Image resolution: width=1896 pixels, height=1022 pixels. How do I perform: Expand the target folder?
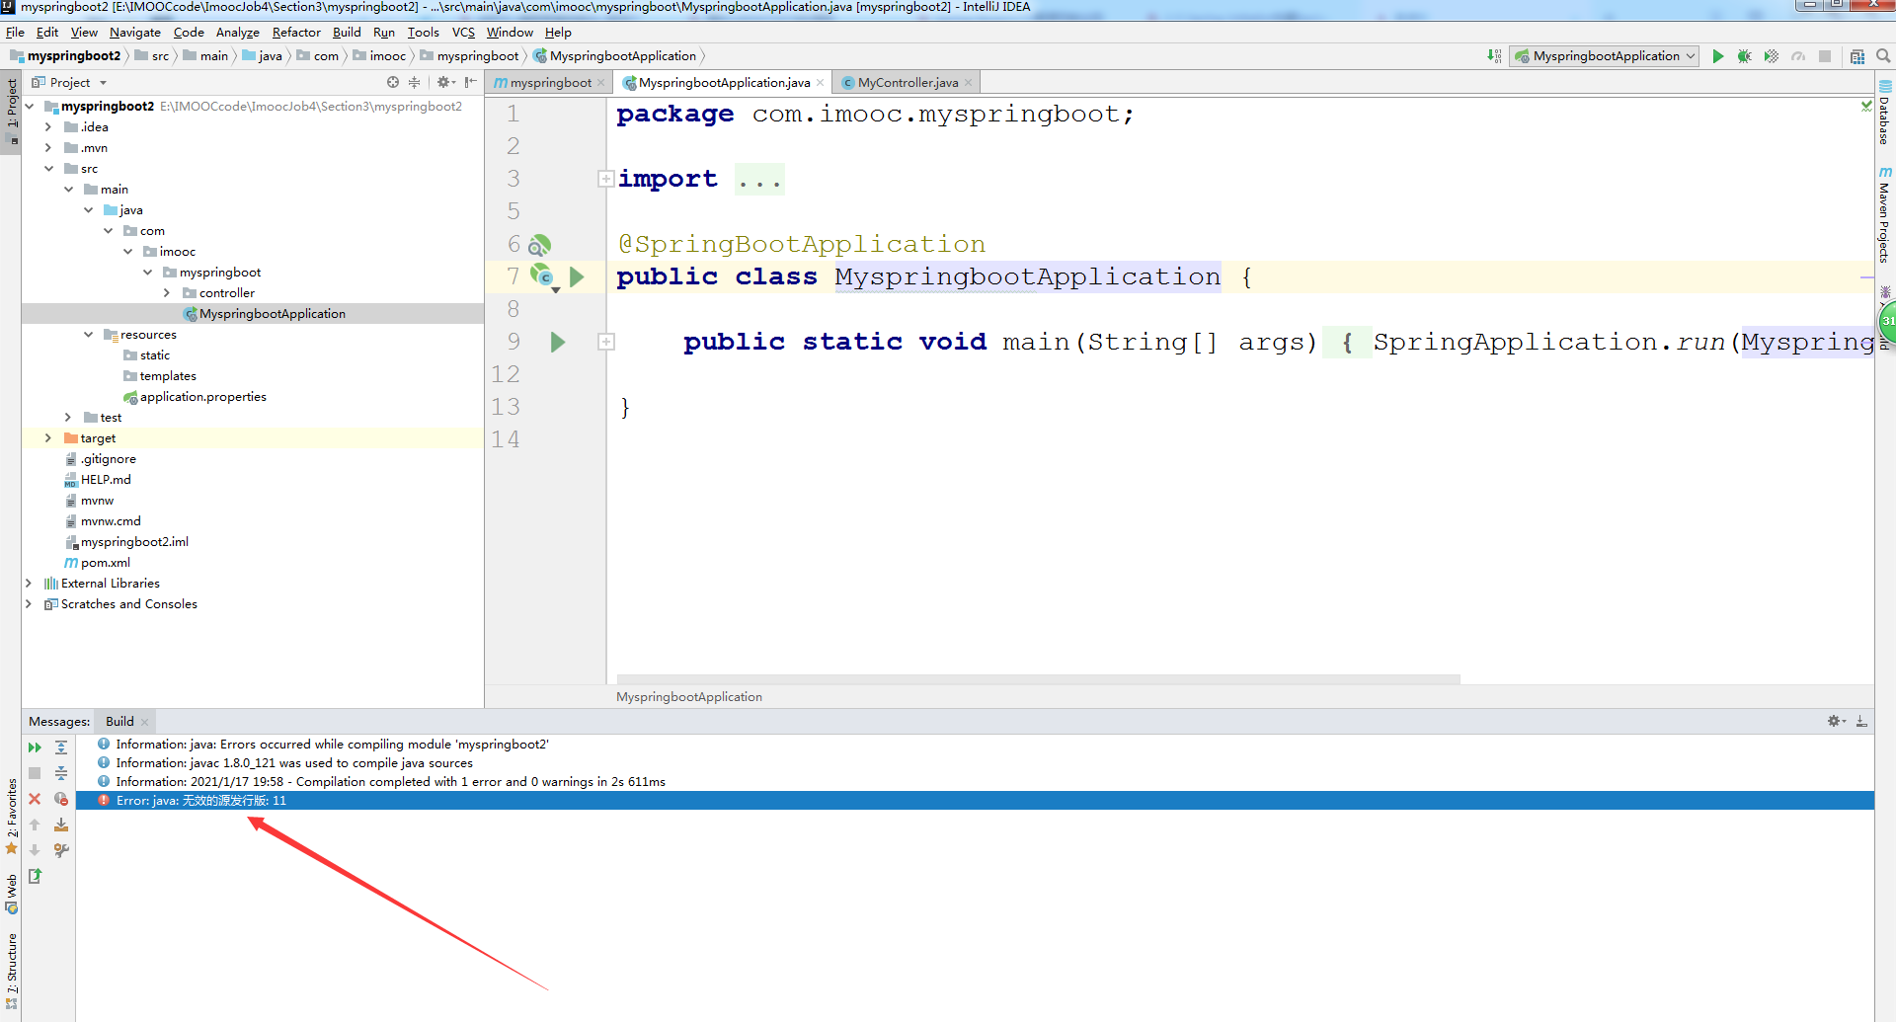tap(48, 438)
